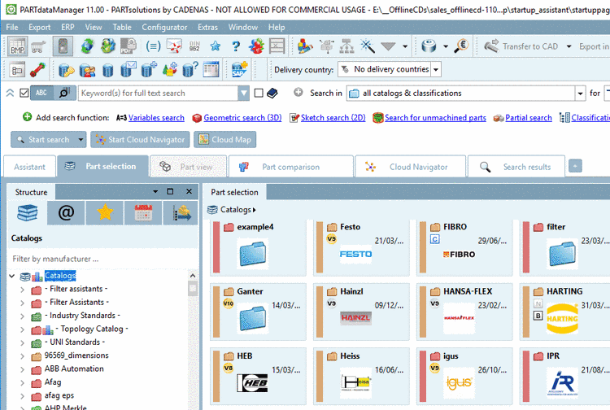Switch to the Cloud Navigator tab
Viewport: 610px width, 410px height.
411,167
